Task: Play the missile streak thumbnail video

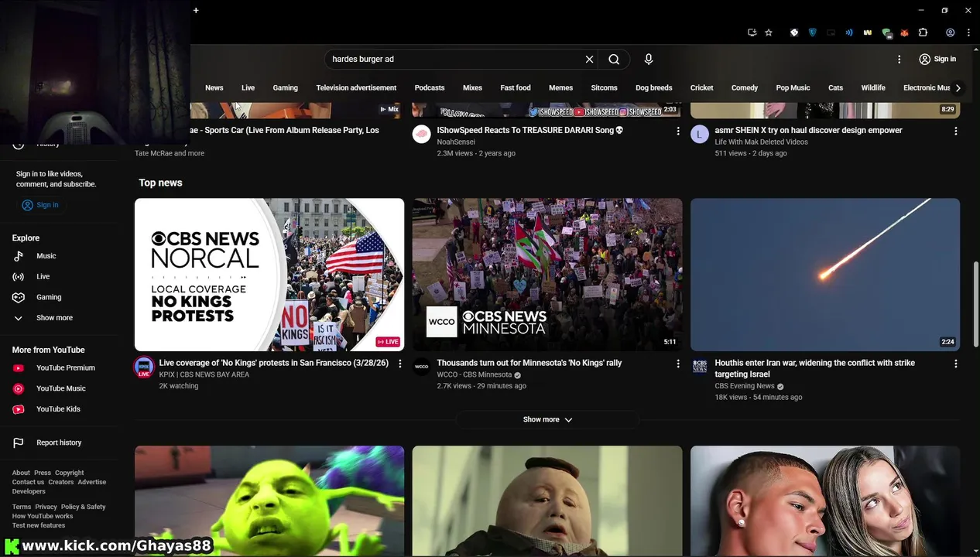Action: (825, 275)
